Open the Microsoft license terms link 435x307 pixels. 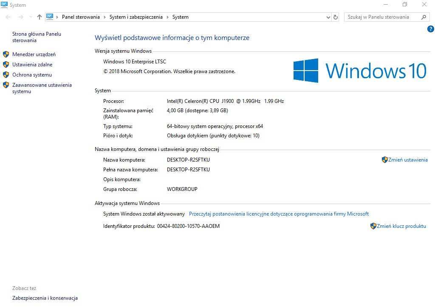pos(279,214)
